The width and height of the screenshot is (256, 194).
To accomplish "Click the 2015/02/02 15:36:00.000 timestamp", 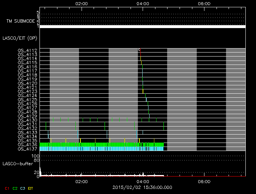I will click(x=142, y=187).
